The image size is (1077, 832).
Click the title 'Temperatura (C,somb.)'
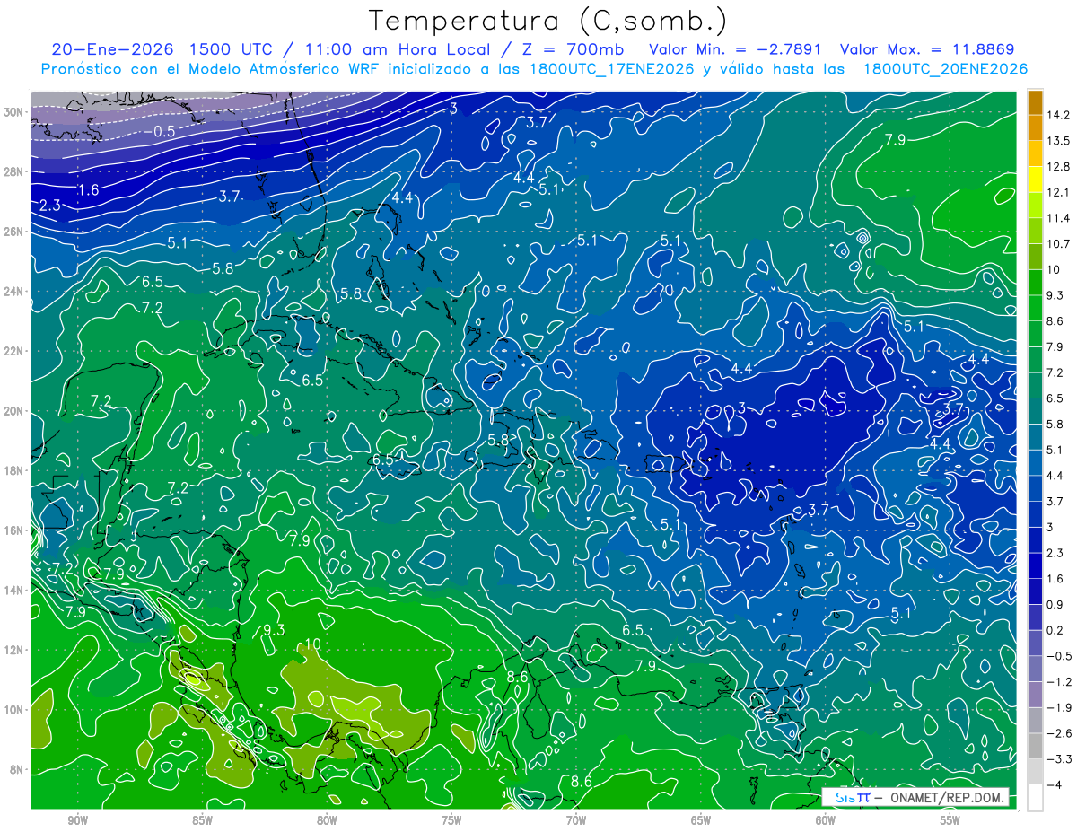(548, 20)
